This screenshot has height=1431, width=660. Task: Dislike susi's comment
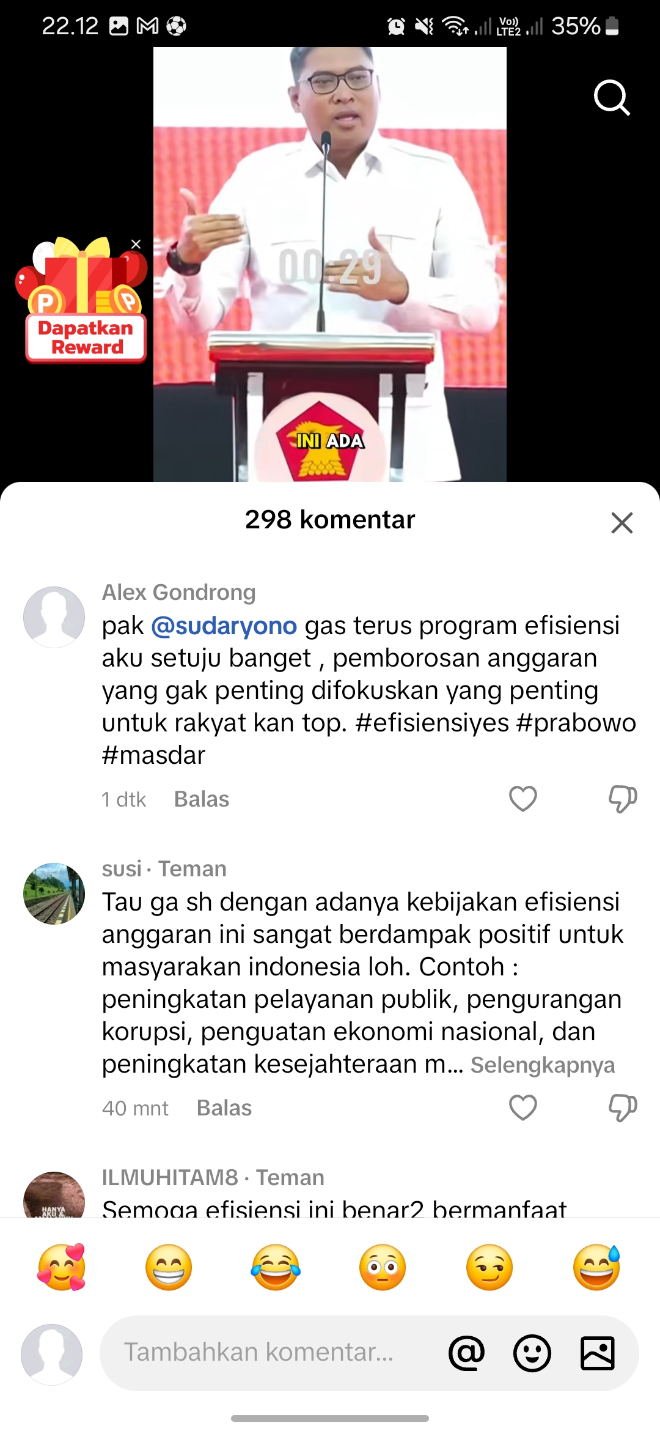pos(623,1107)
